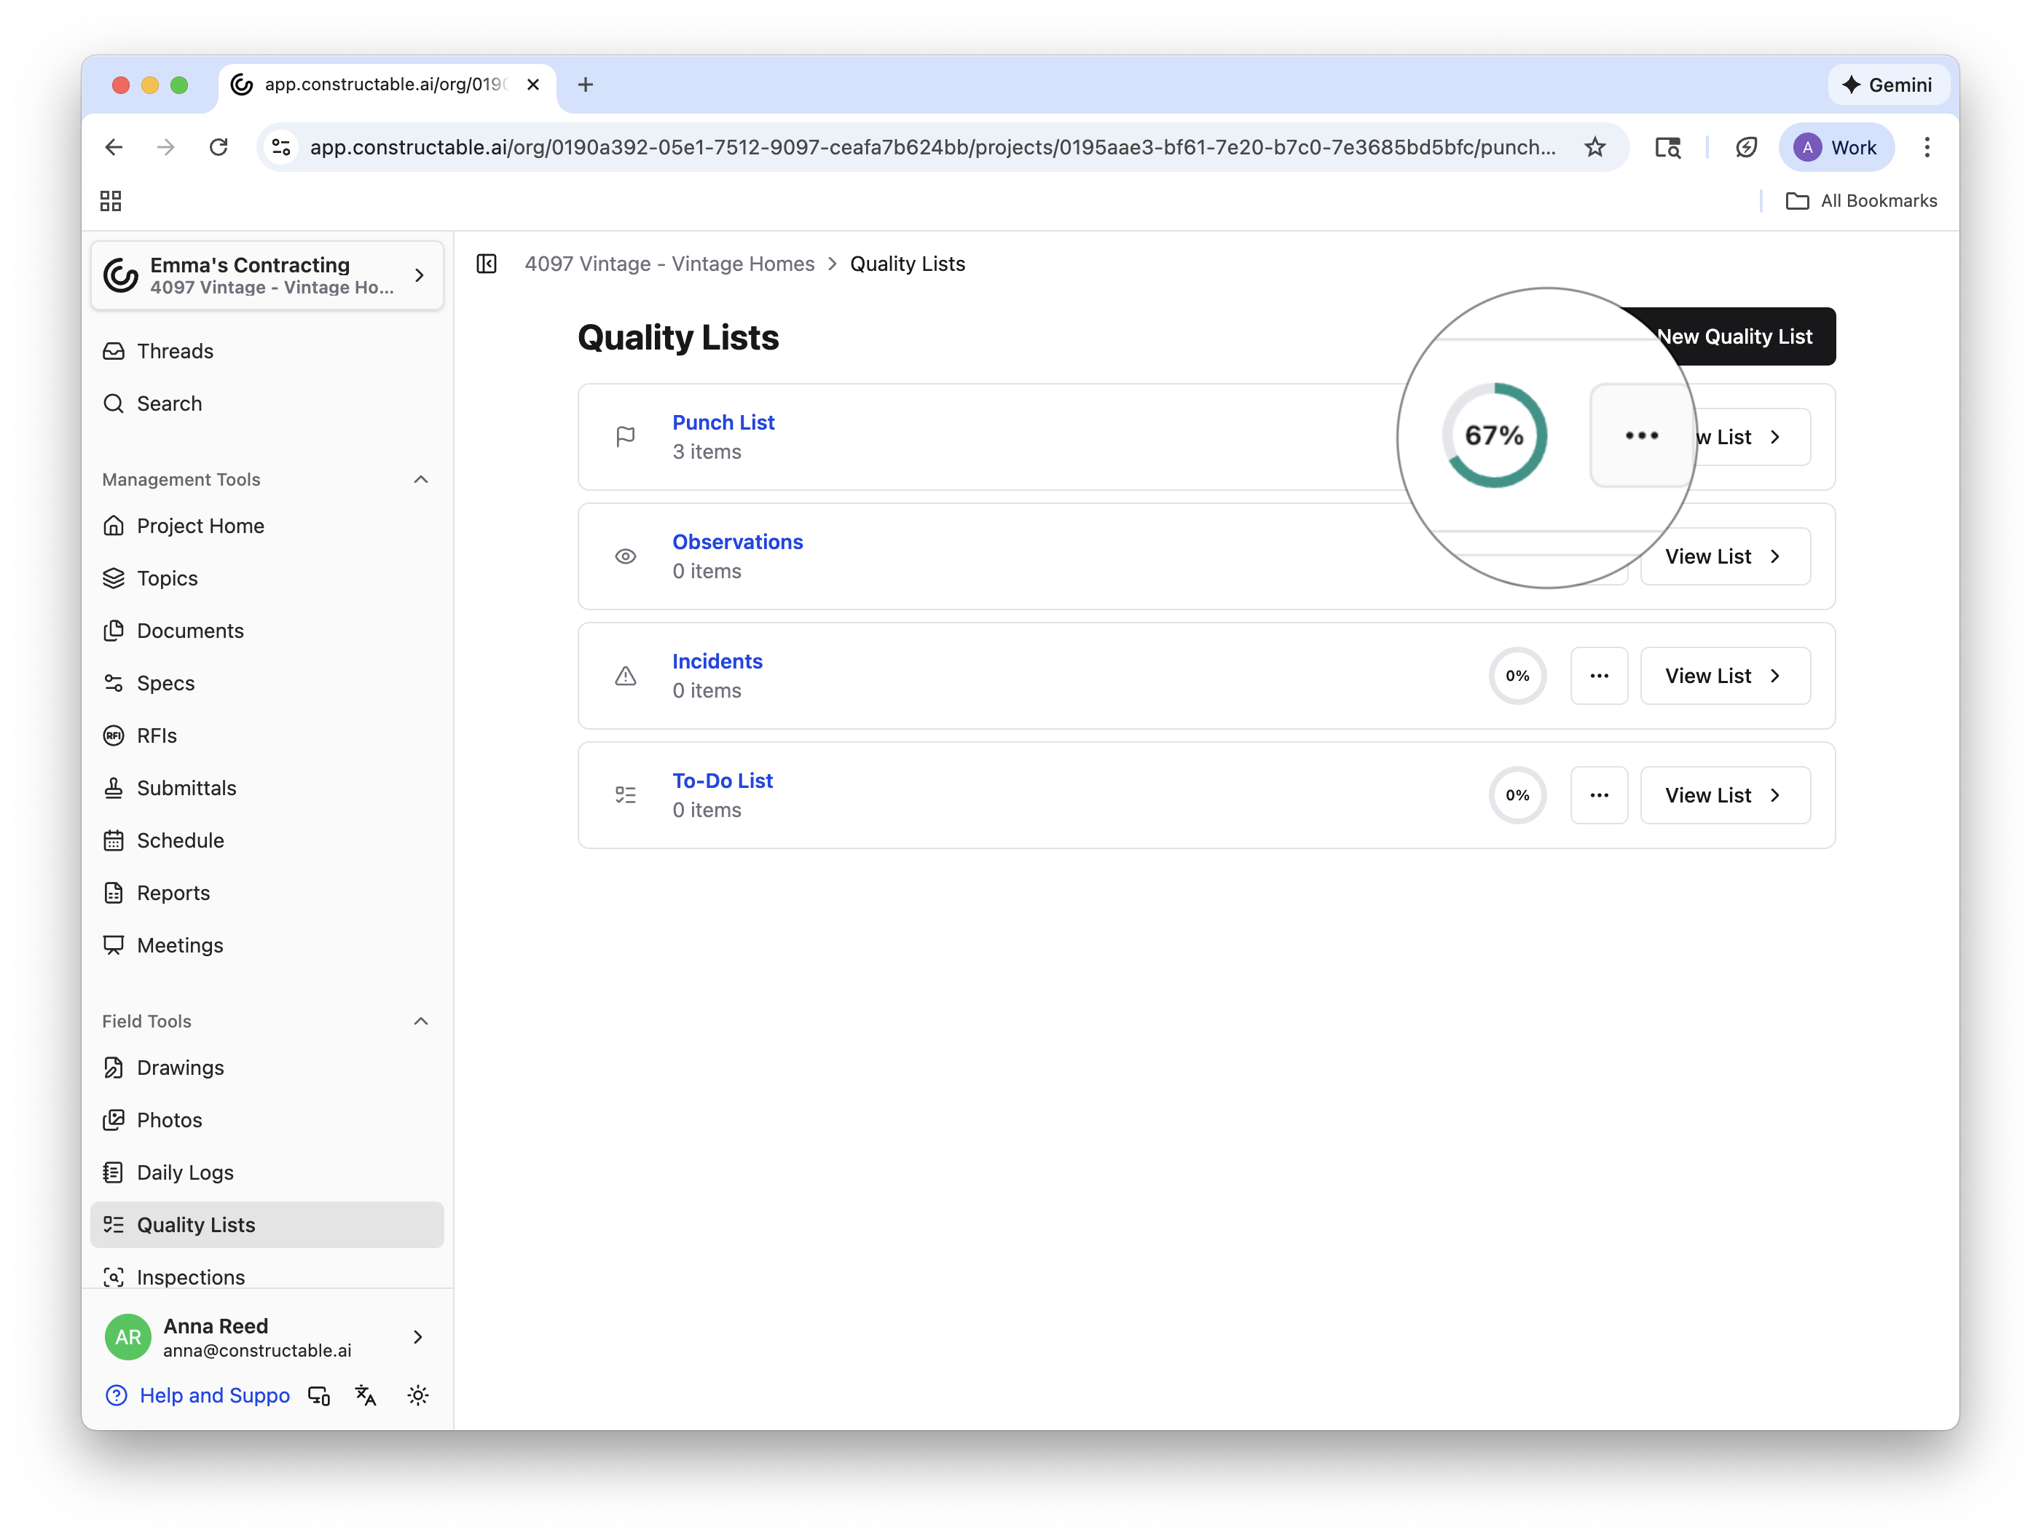Click the RFIs icon in sidebar
Screen dimensions: 2041x1538
[x=114, y=736]
